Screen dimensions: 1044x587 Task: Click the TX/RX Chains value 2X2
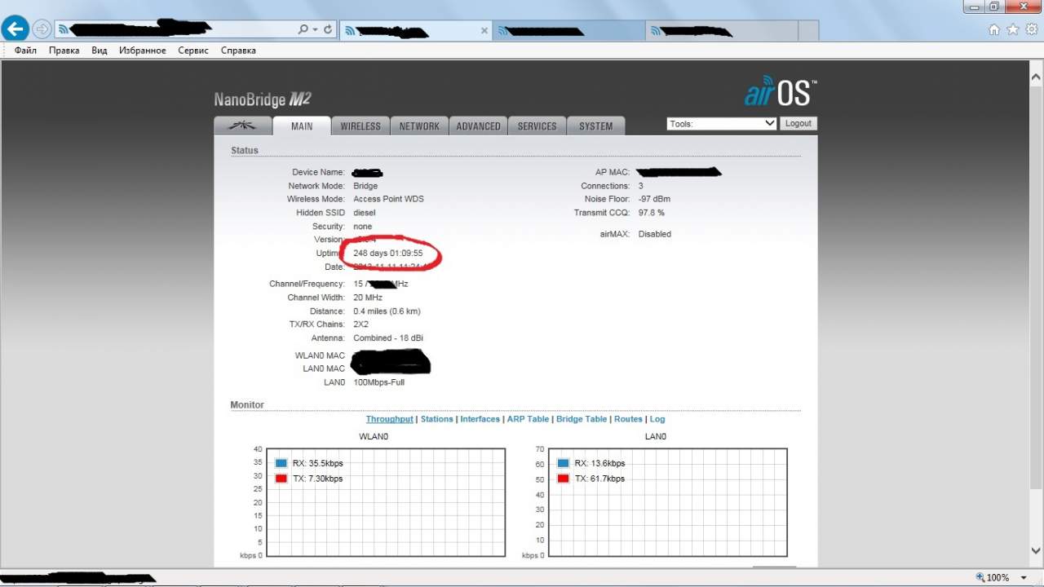[361, 324]
